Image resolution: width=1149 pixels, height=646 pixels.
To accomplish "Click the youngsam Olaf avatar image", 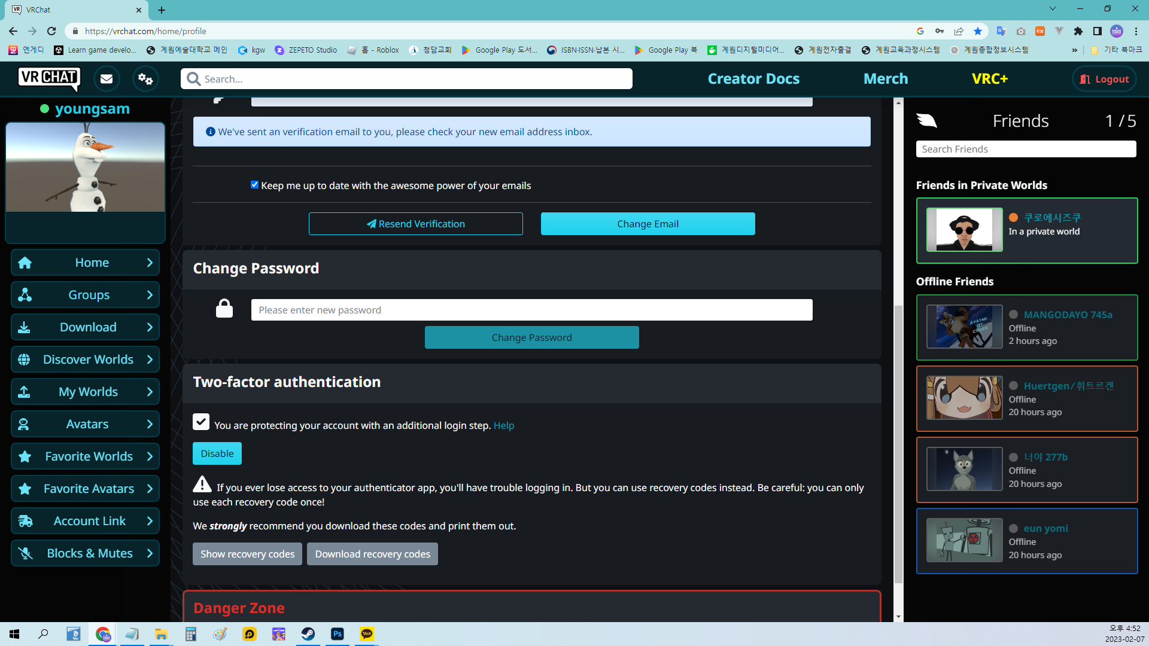I will (x=86, y=167).
